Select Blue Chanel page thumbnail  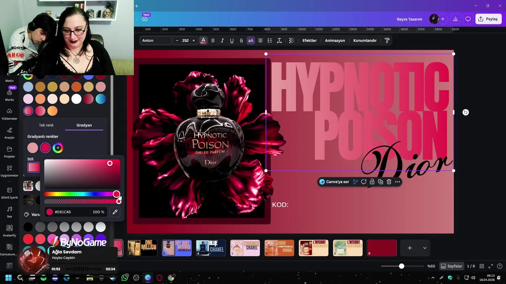click(x=211, y=248)
